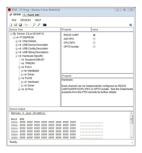Click the 0028: hex dump row
Image resolution: width=142 pixels, height=153 pixels.
tap(57, 138)
